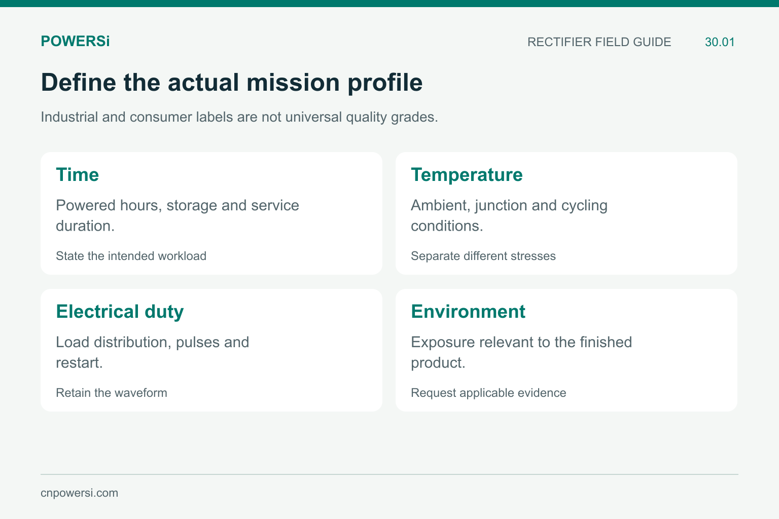
Task: Click 'Load distribution, pulses and restart' text
Action: [x=153, y=352]
